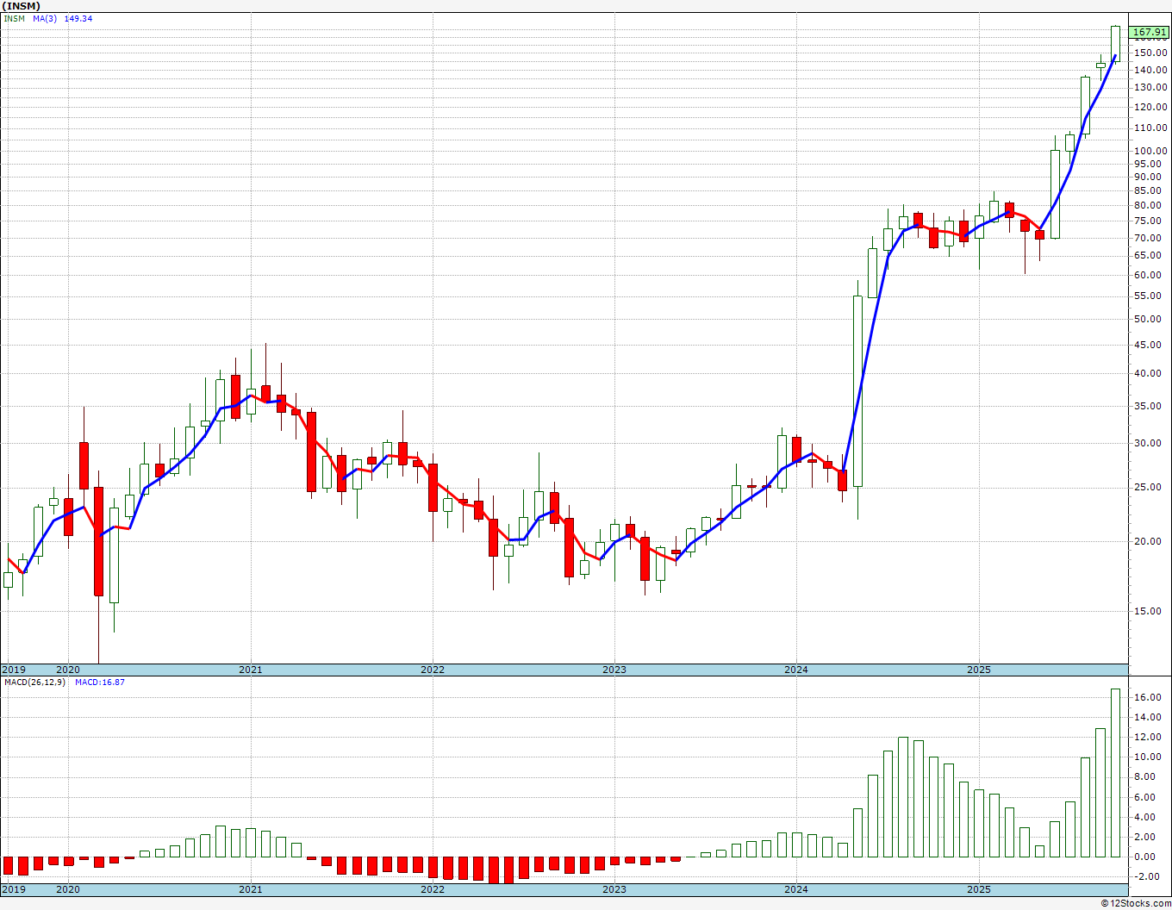Image resolution: width=1172 pixels, height=910 pixels.
Task: Click the tallest rightmost MACD histogram bar
Action: pos(1115,772)
